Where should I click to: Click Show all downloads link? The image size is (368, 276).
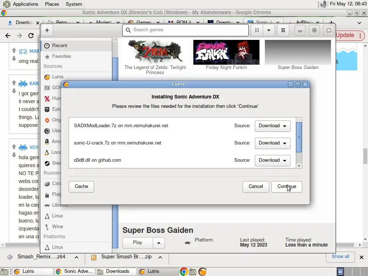click(340, 257)
